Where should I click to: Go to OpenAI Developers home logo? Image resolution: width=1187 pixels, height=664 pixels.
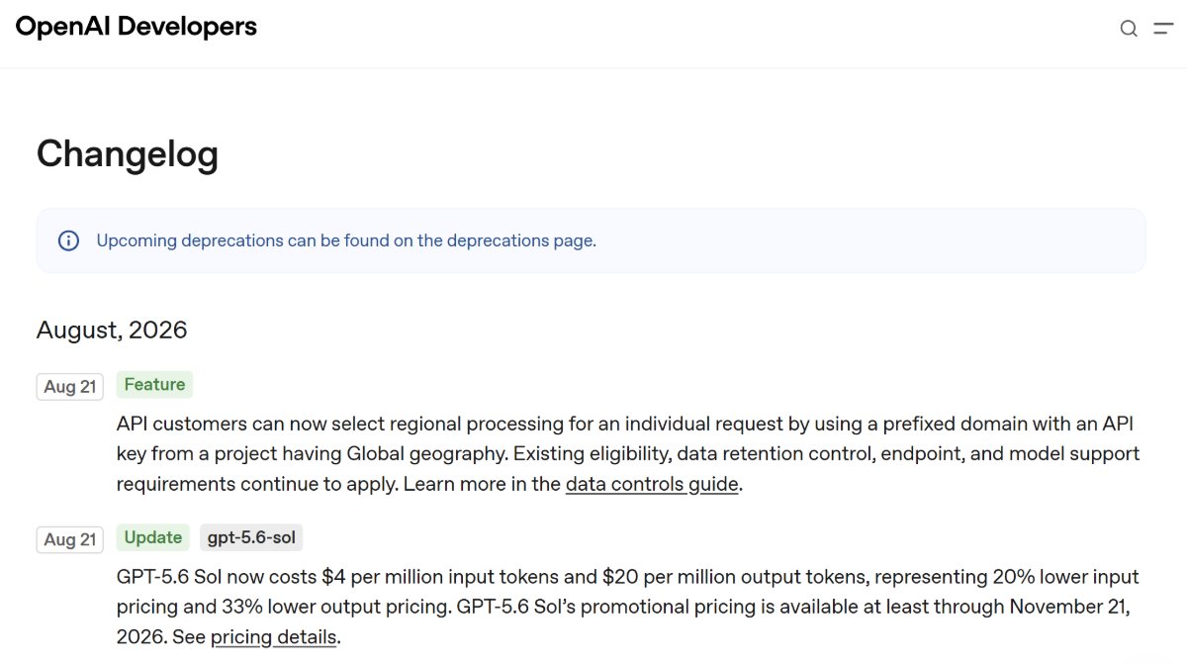pos(136,27)
